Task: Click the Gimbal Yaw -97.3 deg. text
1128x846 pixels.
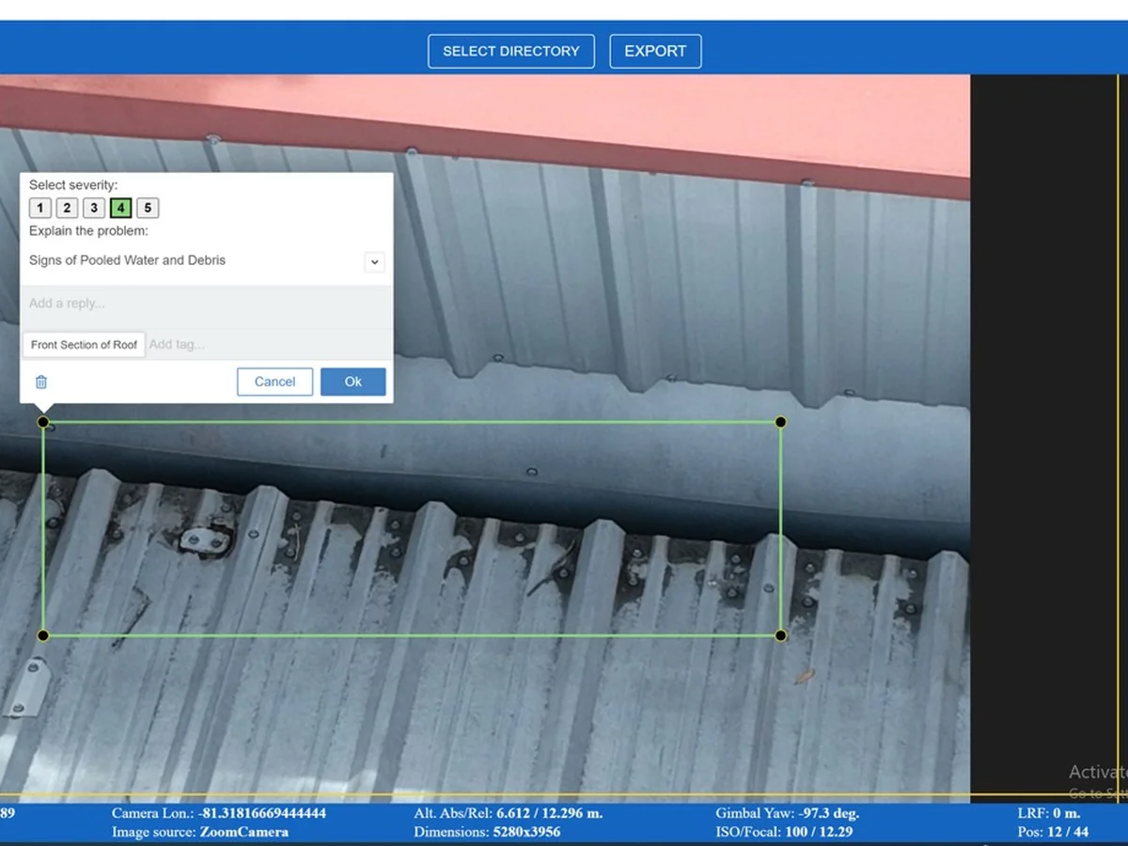Action: (x=788, y=813)
